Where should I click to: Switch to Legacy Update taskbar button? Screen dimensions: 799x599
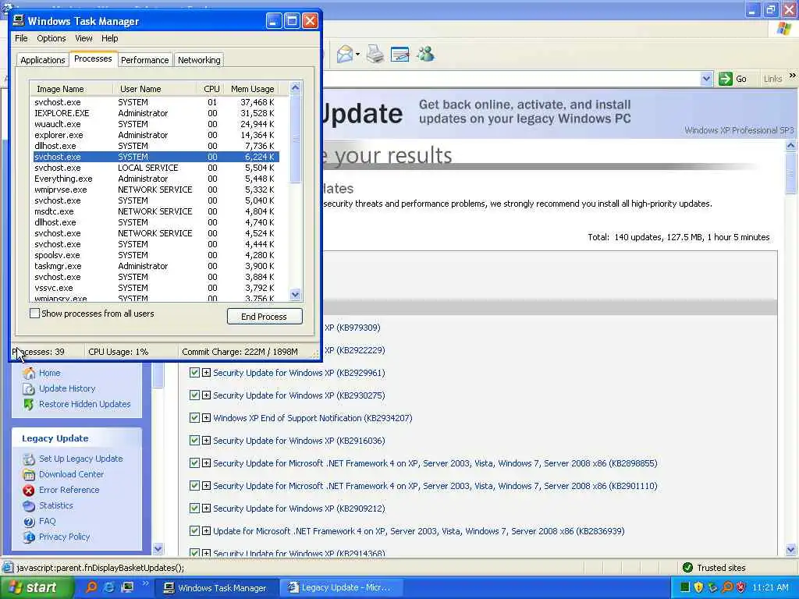point(340,587)
